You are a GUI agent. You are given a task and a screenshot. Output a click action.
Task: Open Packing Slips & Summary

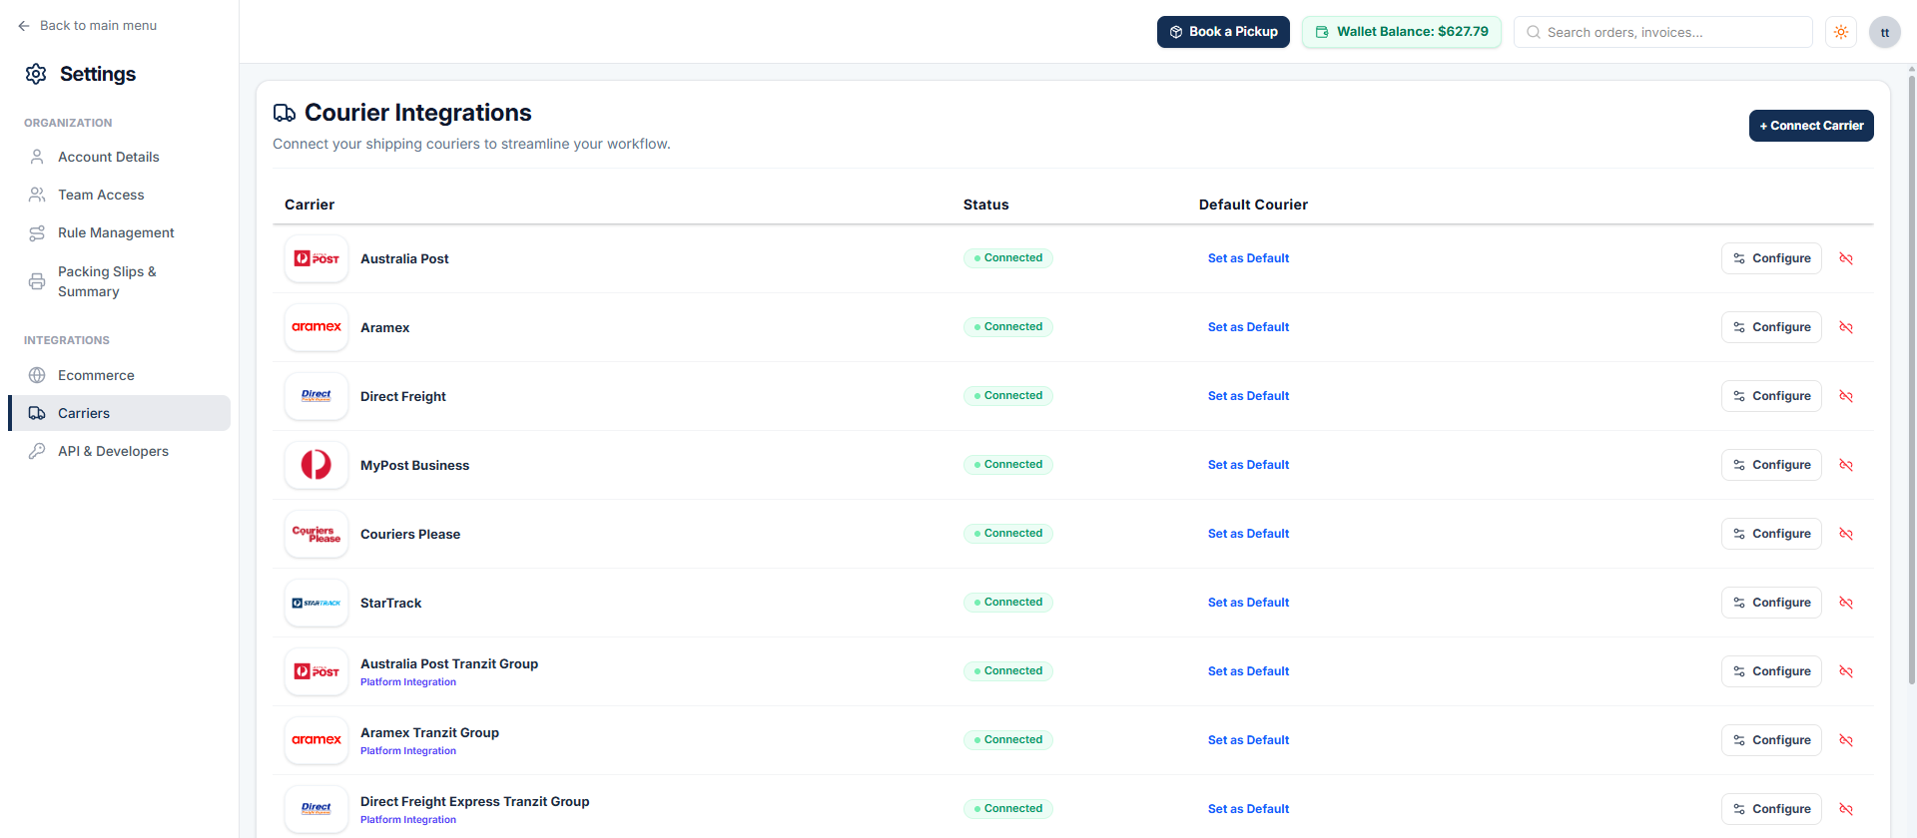[120, 281]
